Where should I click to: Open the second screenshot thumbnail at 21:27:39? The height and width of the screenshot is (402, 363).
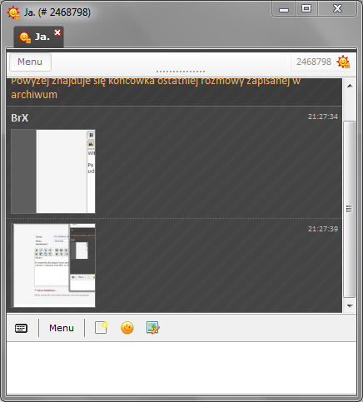coord(53,266)
